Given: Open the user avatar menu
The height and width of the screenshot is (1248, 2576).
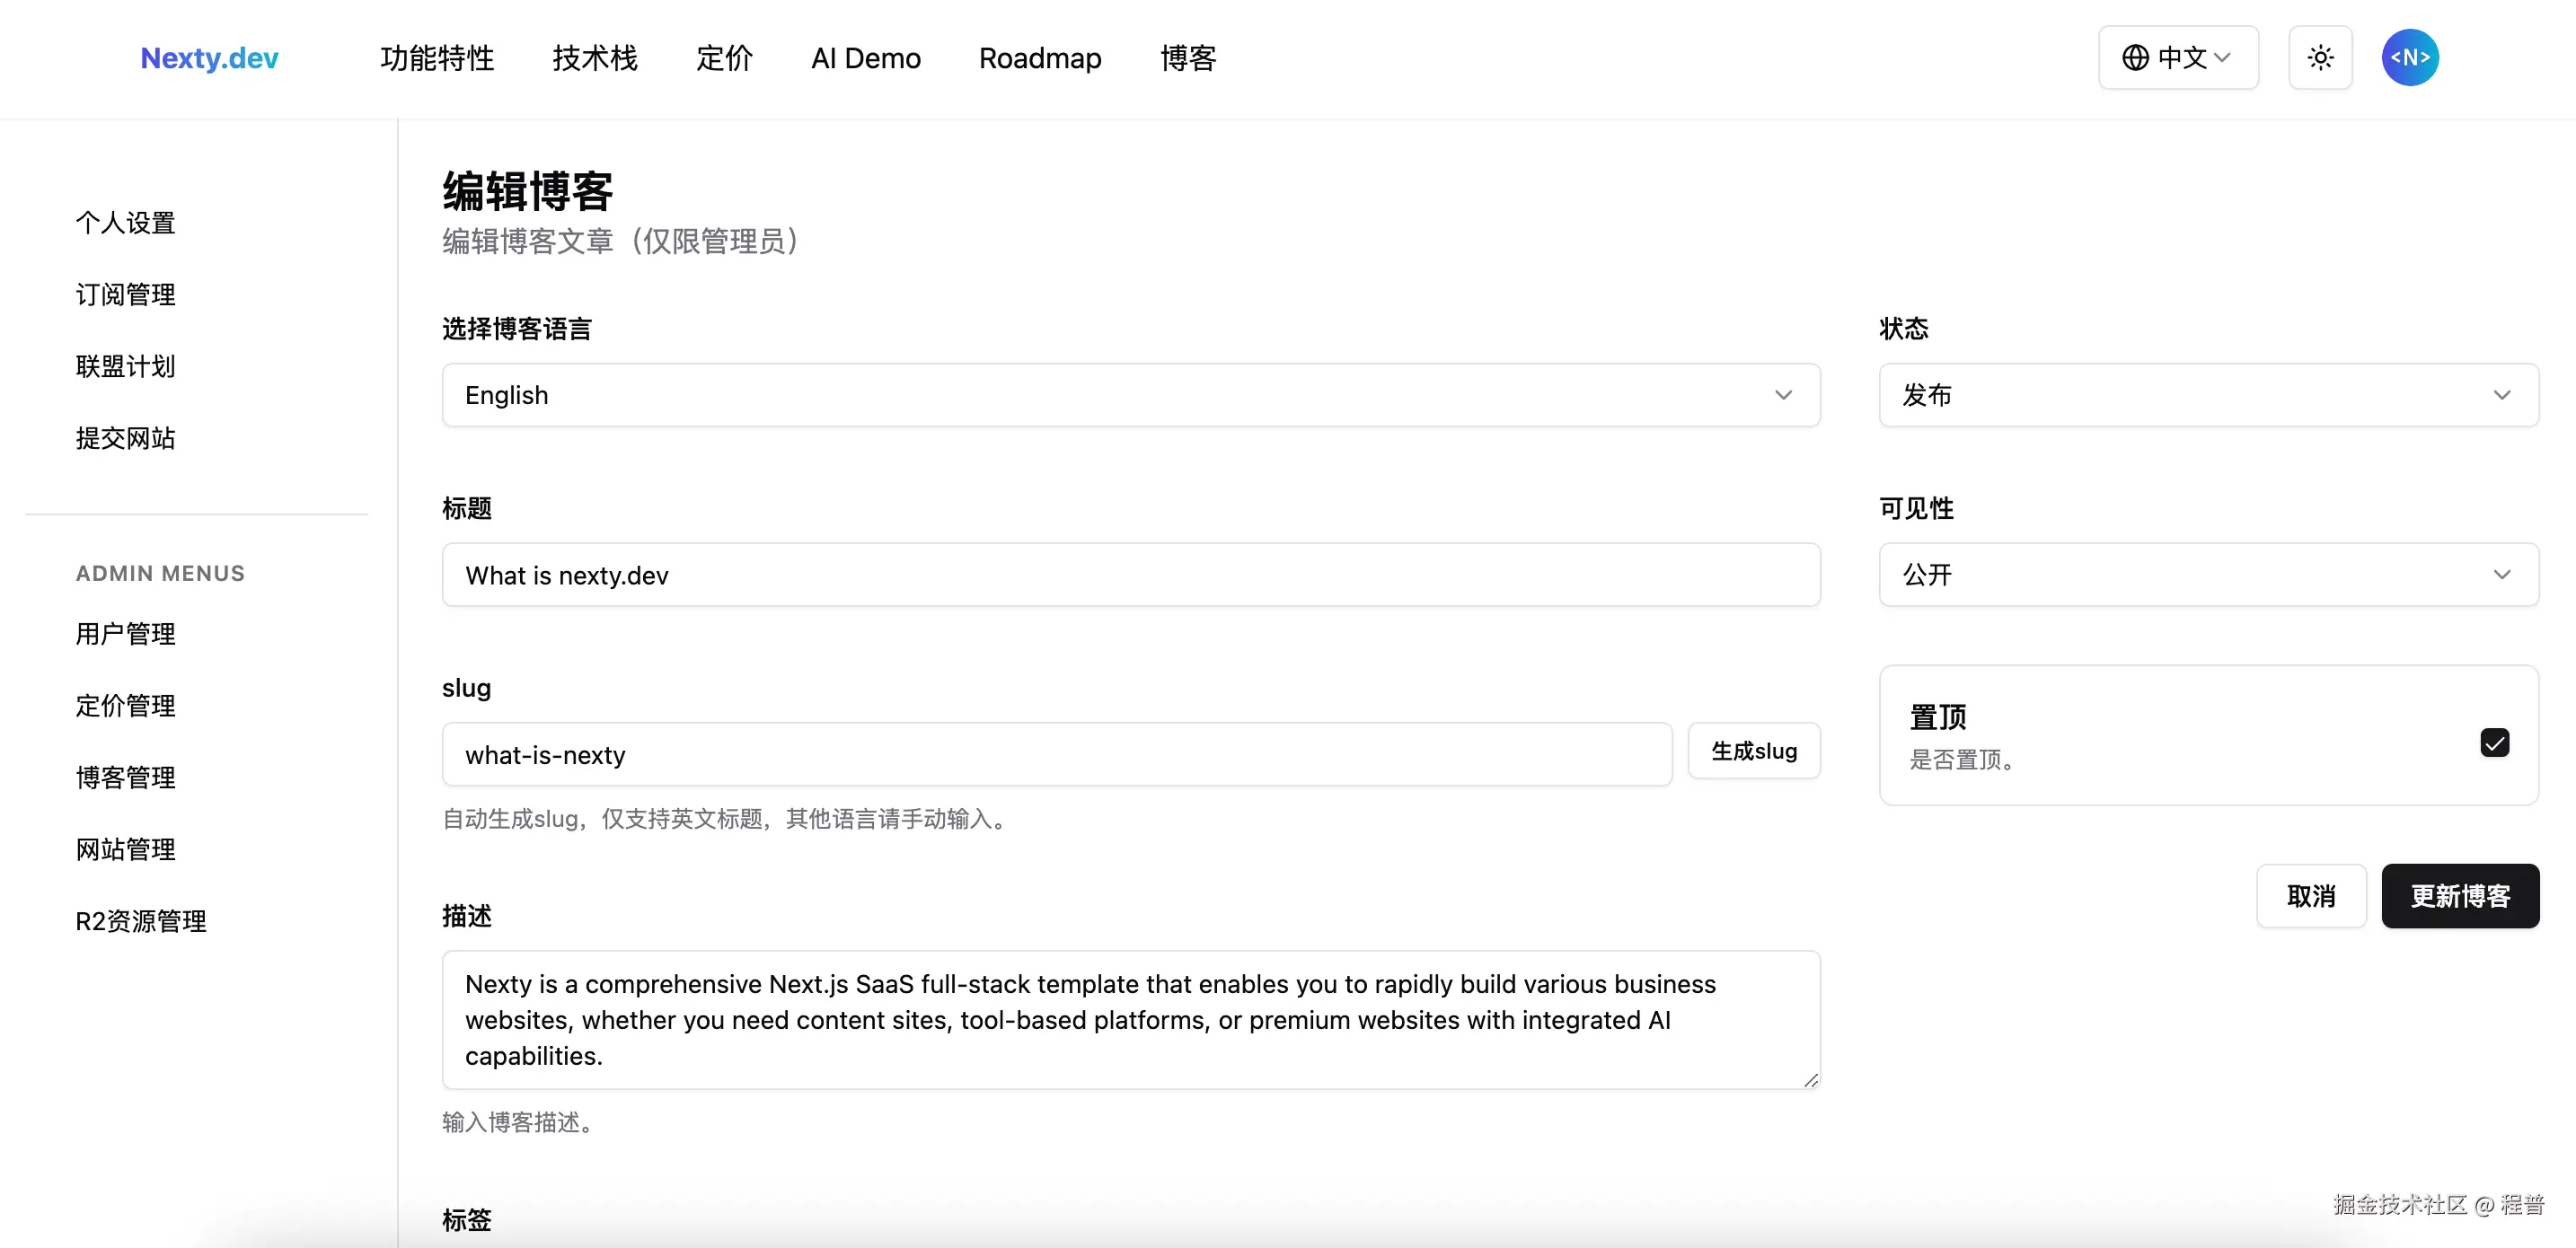Looking at the screenshot, I should [2410, 57].
